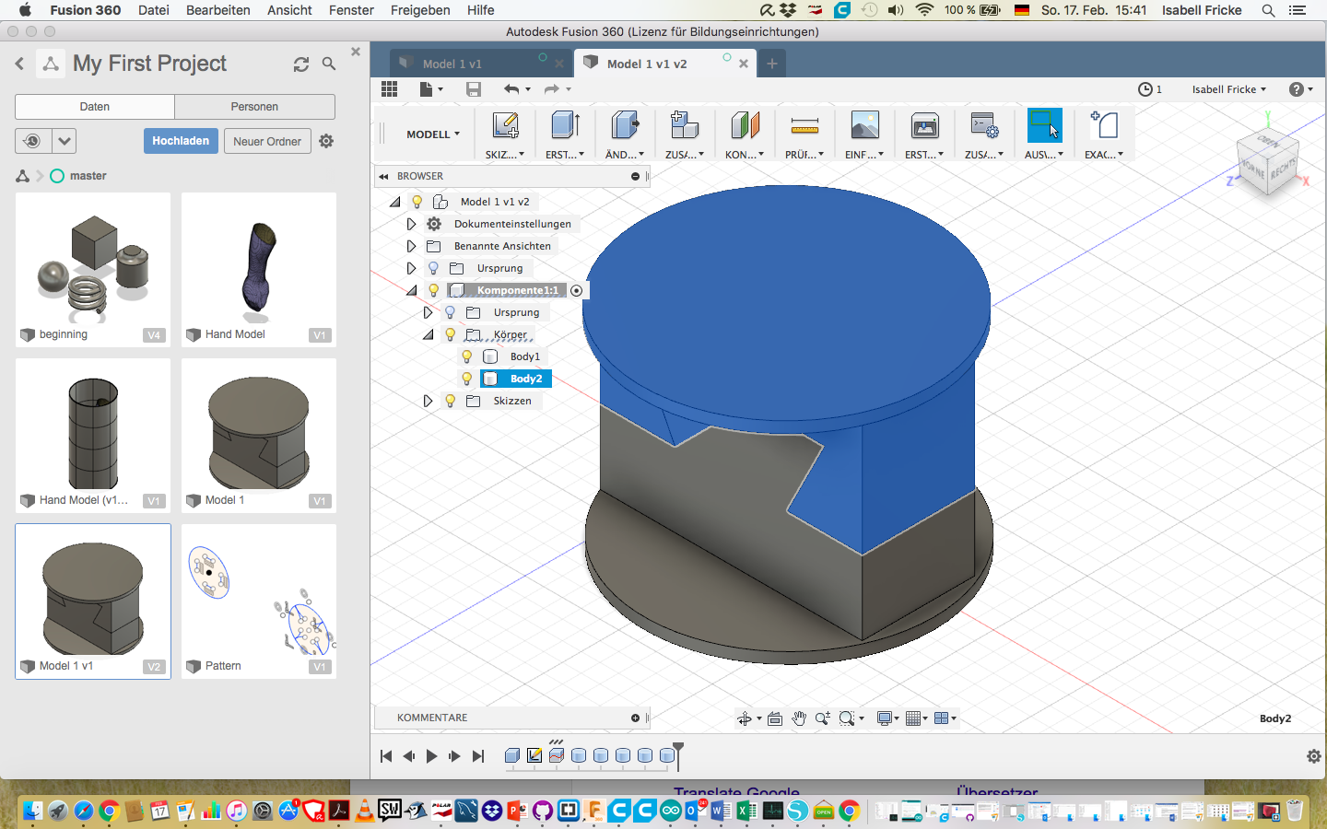Open the grid and snaps dropdown
Viewport: 1327px width, 829px height.
tap(916, 718)
